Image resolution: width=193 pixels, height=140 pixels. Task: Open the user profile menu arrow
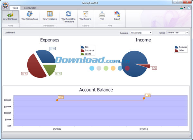[x=185, y=7]
